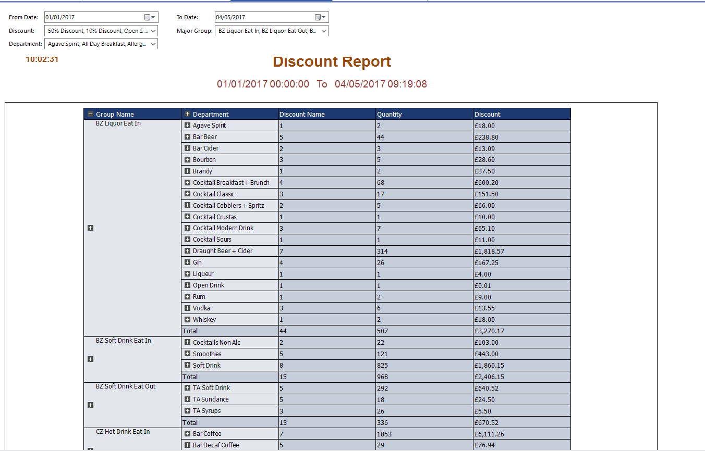Expand the BZ Liquor Eat In group

[x=90, y=228]
